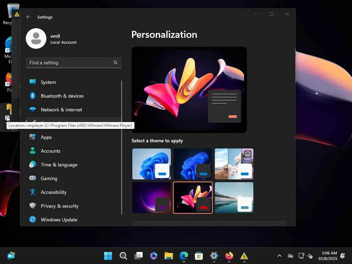352x264 pixels.
Task: Select Accounts in the sidebar
Action: tap(50, 151)
